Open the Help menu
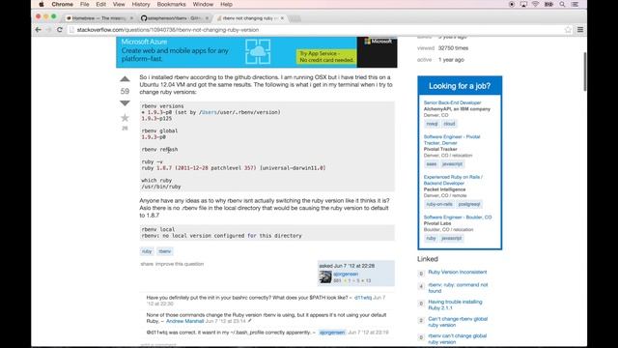Image resolution: width=618 pixels, height=348 pixels. [226, 4]
